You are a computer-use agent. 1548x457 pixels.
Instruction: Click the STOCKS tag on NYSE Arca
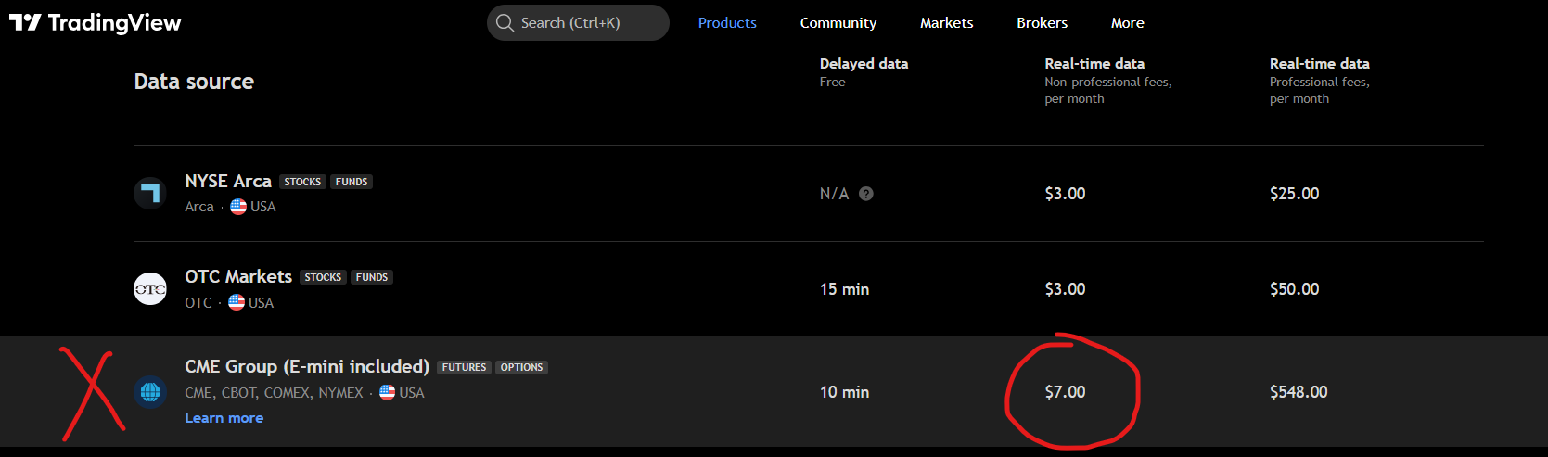pyautogui.click(x=302, y=182)
